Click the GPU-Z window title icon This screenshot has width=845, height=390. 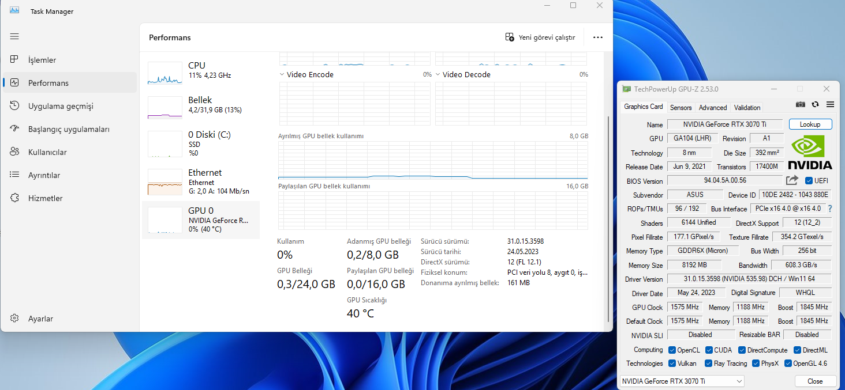coord(626,89)
